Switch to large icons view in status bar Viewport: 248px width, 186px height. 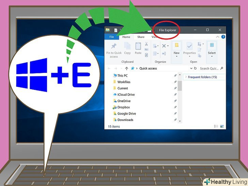222,126
